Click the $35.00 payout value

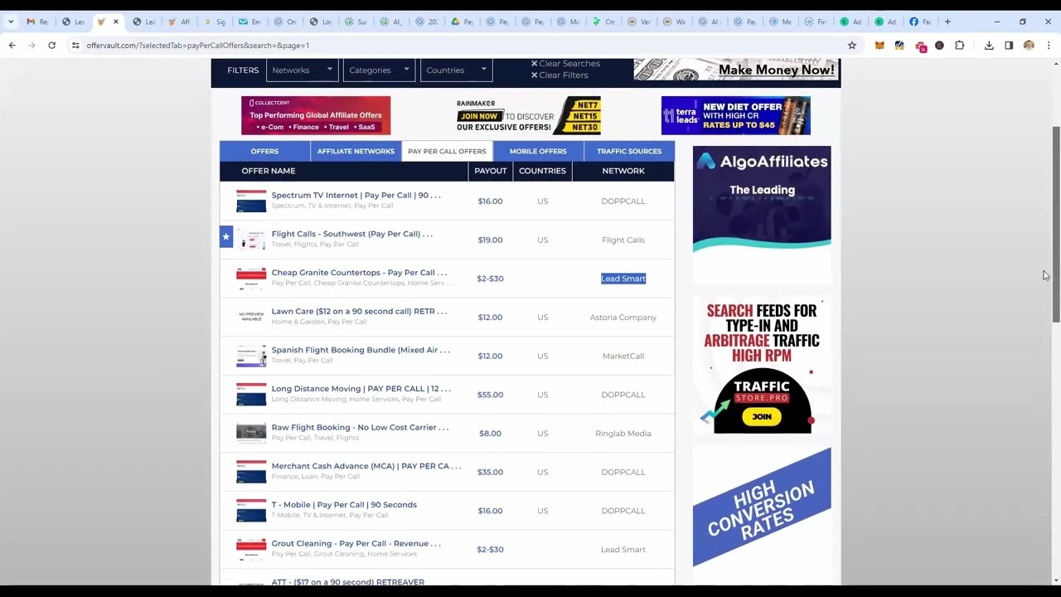[490, 472]
